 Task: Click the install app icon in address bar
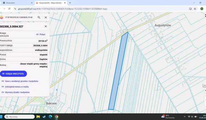point(190,9)
